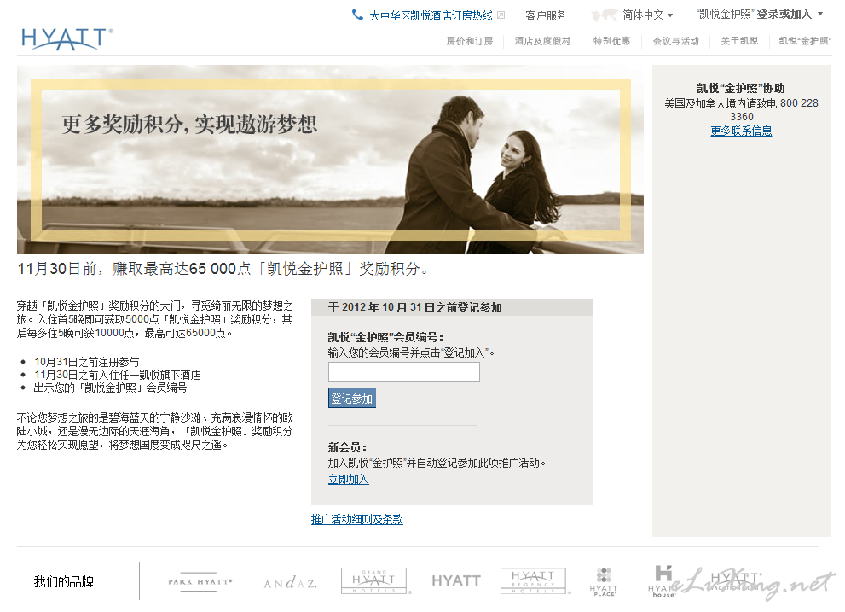Follow the 立即加入 link

click(348, 479)
